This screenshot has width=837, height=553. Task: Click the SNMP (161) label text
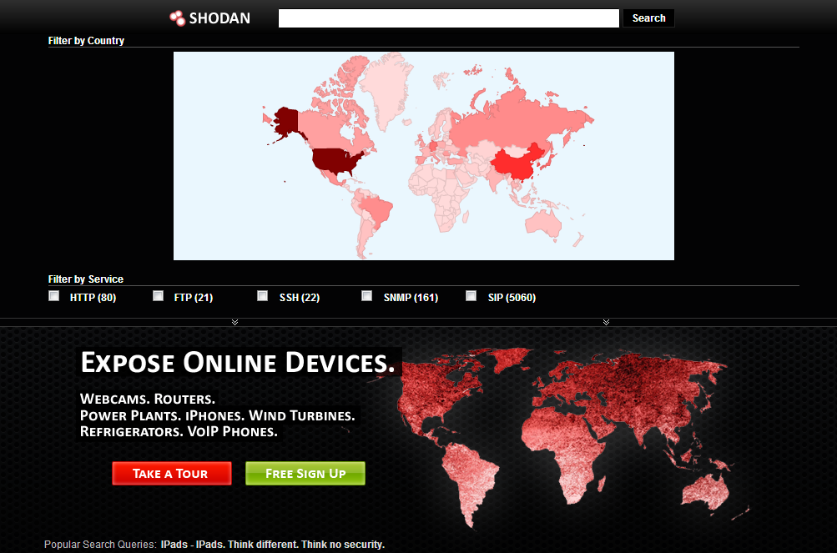tap(411, 298)
